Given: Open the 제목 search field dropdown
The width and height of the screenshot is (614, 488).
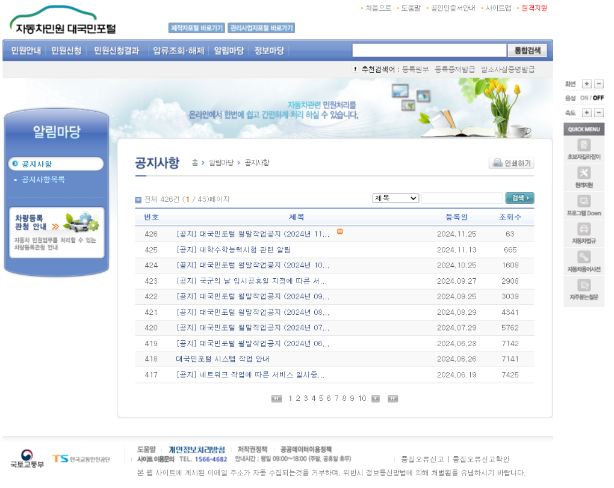Looking at the screenshot, I should point(395,198).
